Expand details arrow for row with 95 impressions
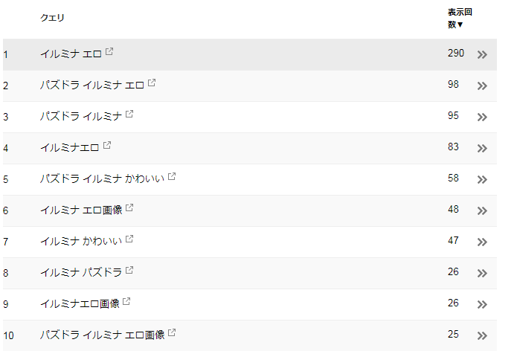The image size is (517, 351). pos(482,117)
